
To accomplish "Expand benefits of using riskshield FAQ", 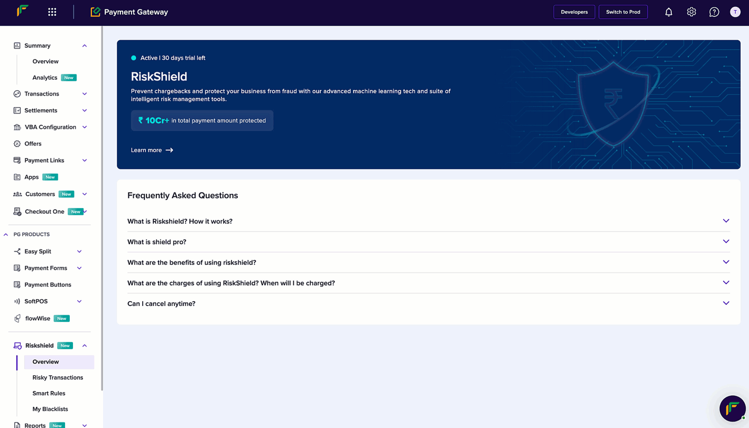I will click(x=428, y=263).
